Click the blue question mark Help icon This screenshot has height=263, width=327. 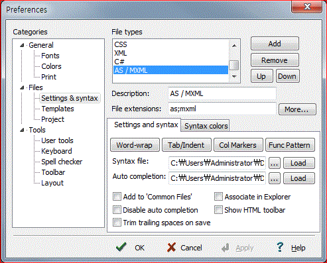pos(280,247)
